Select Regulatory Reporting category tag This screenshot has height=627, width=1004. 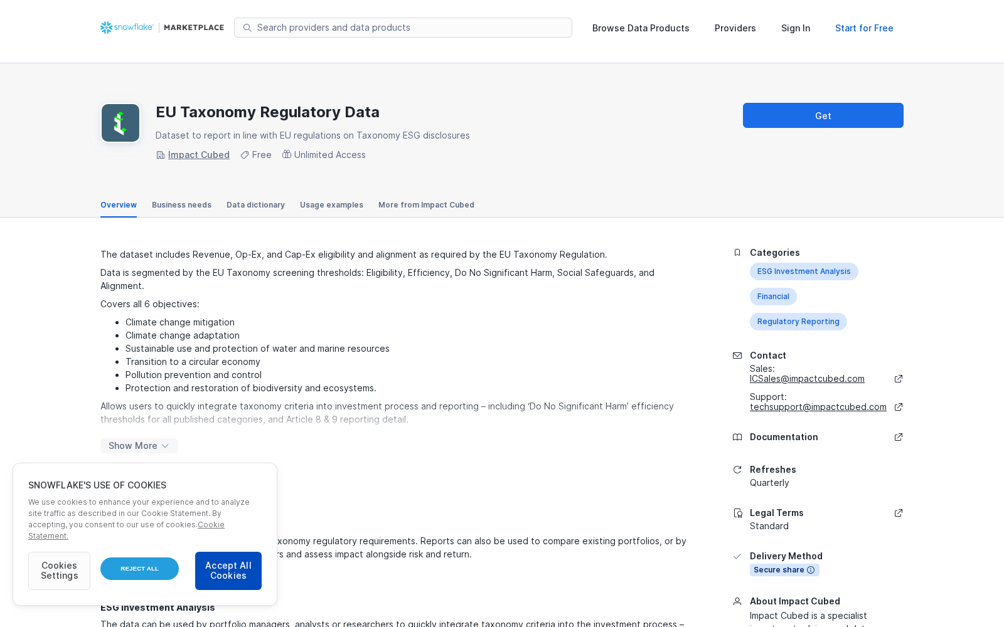(798, 322)
